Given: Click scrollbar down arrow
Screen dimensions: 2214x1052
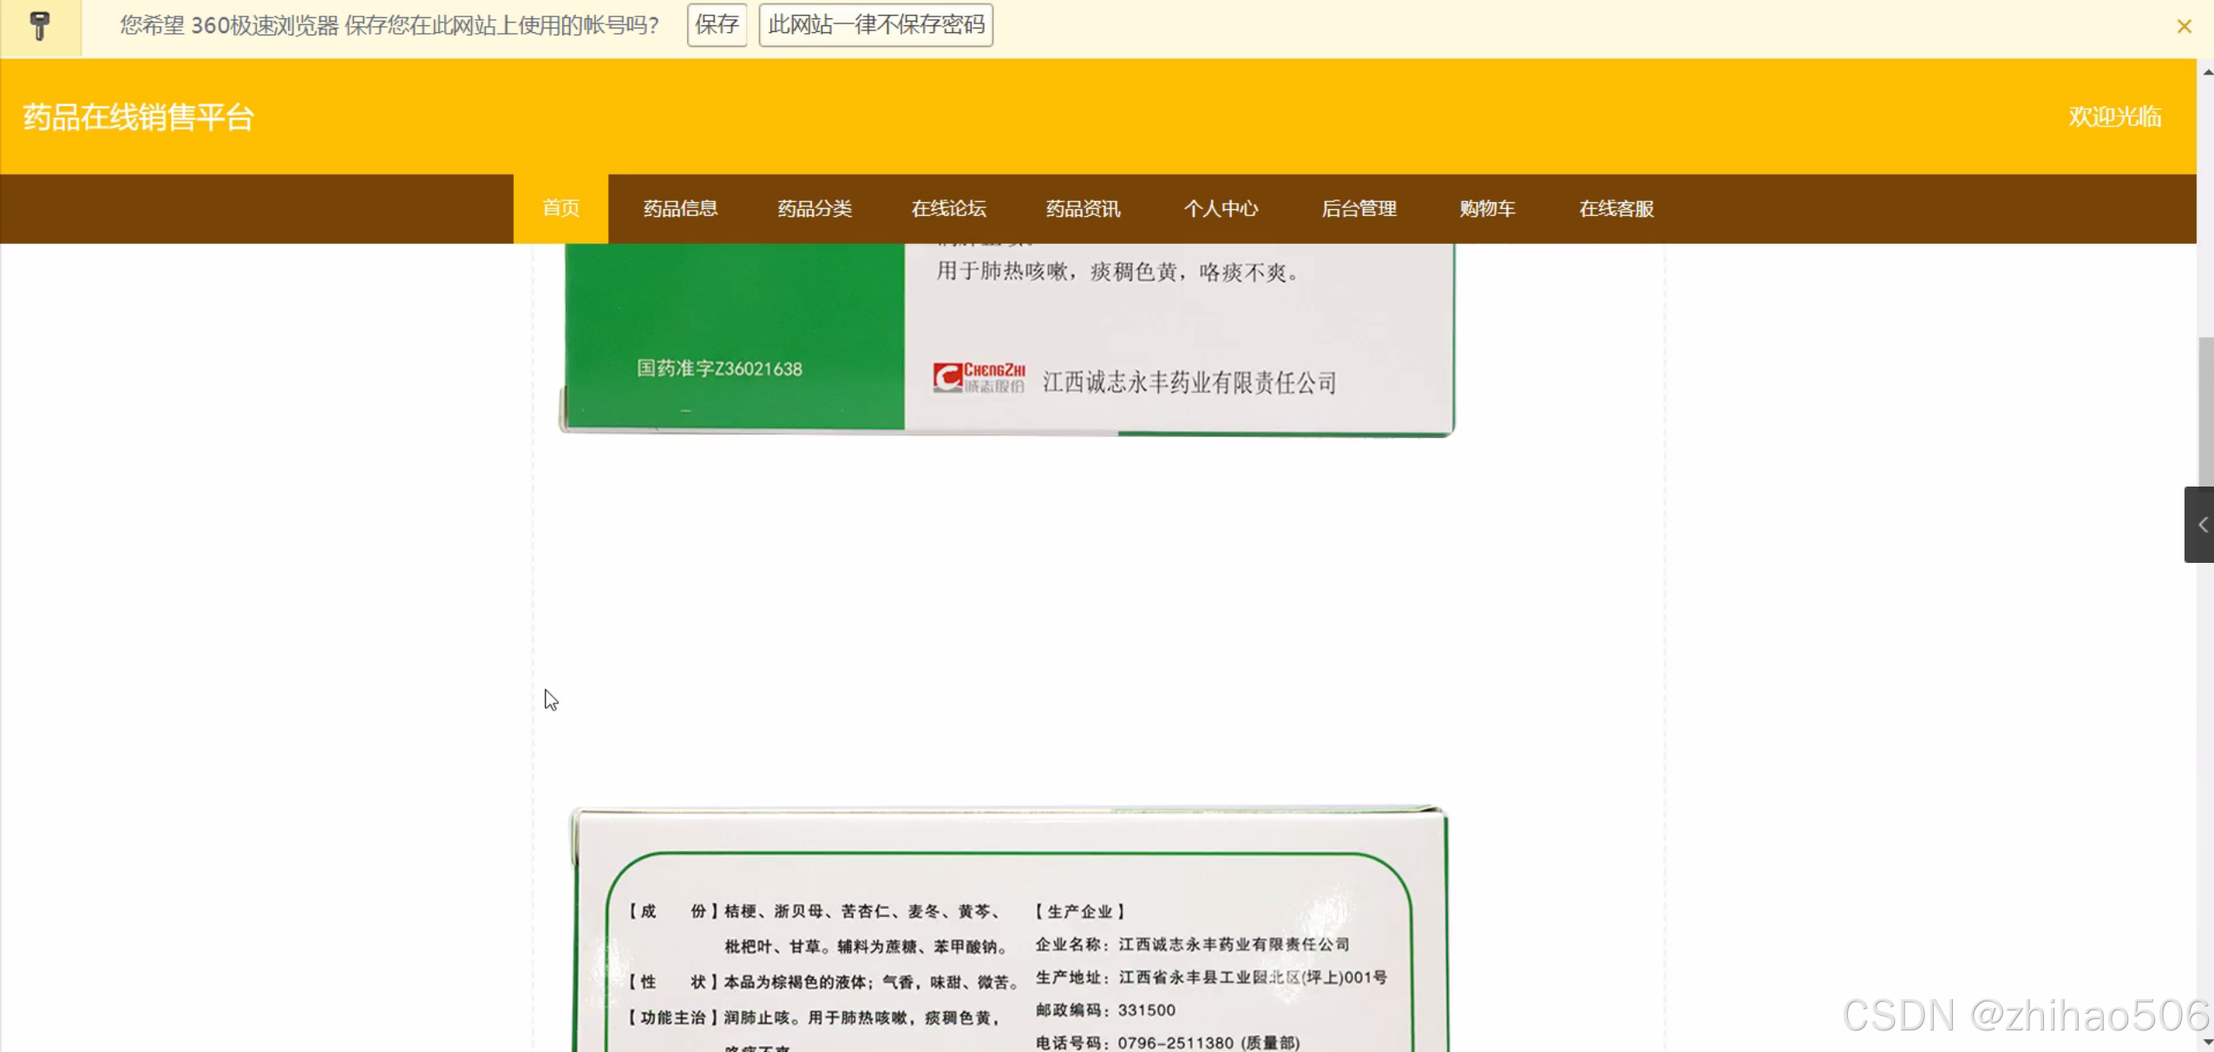Looking at the screenshot, I should coord(2207,1042).
